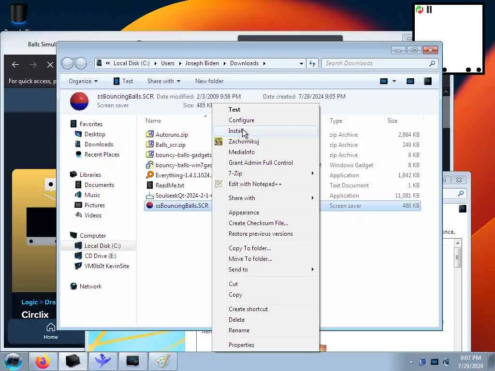Open the address bar history dropdown
Viewport: 495px width, 371px height.
302,63
